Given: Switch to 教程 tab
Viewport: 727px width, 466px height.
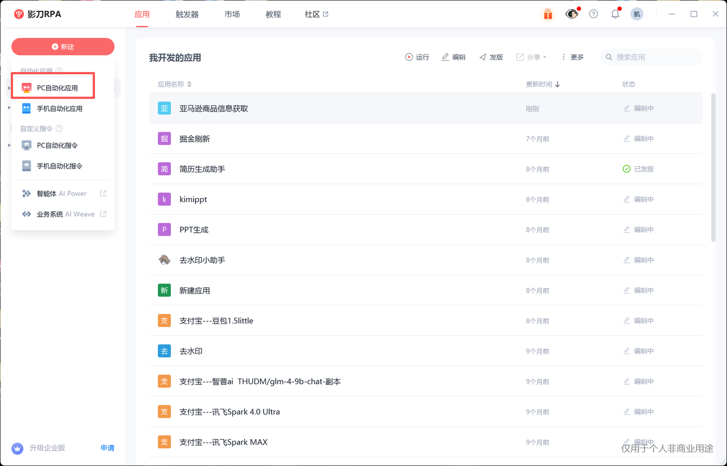Looking at the screenshot, I should [273, 14].
